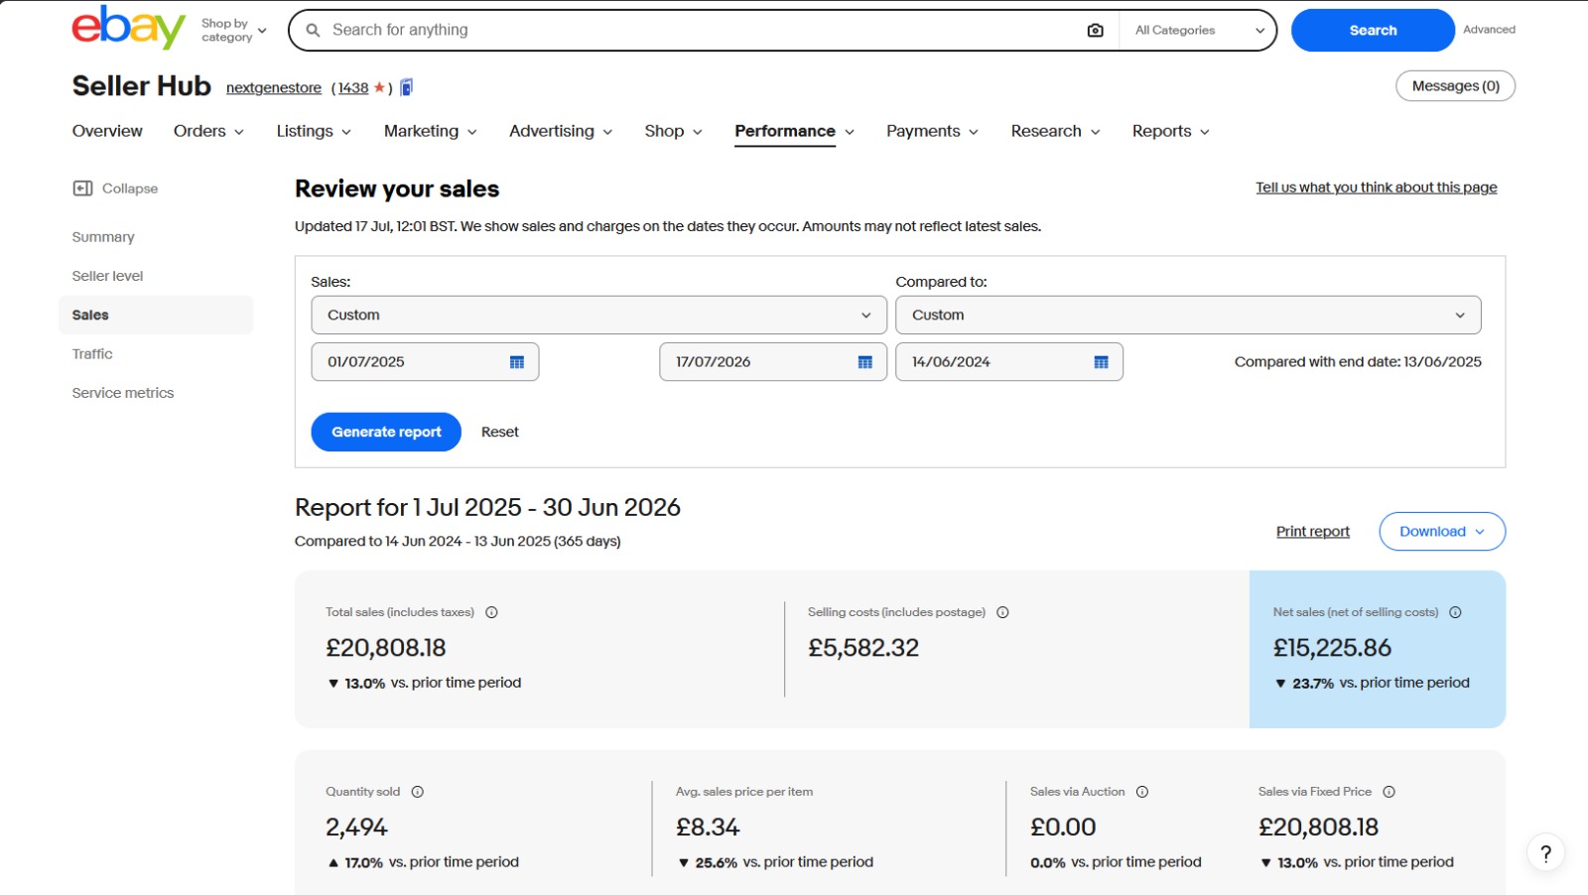
Task: Click info icon beside Net sales
Action: pyautogui.click(x=1455, y=612)
